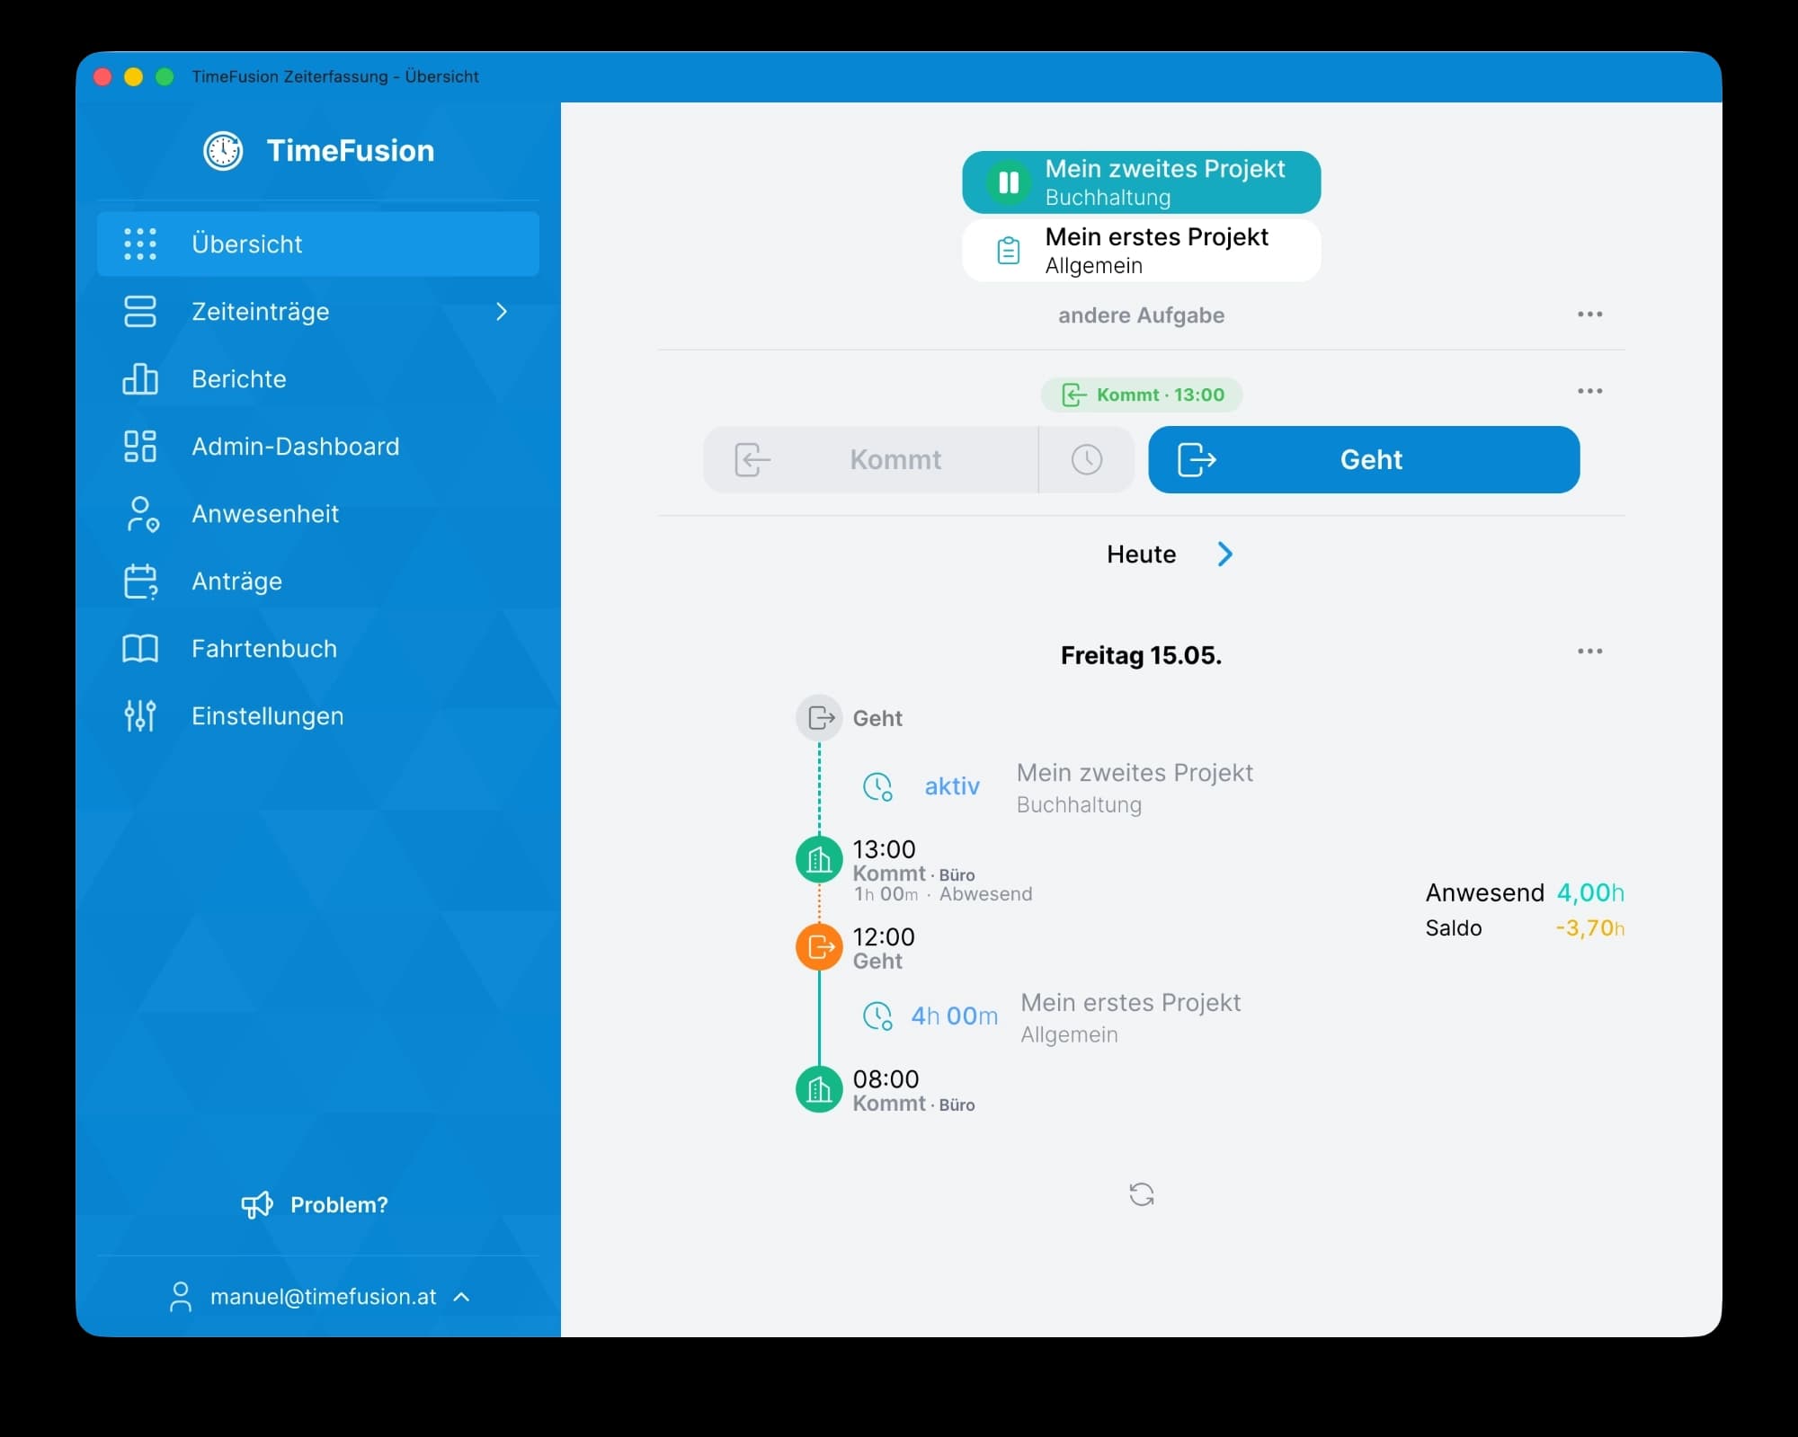This screenshot has width=1798, height=1437.
Task: Click the Anwesenheit person-location icon
Action: (x=141, y=514)
